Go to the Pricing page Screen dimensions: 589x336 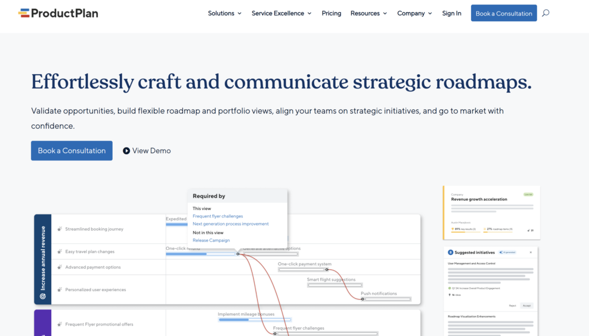click(x=331, y=13)
